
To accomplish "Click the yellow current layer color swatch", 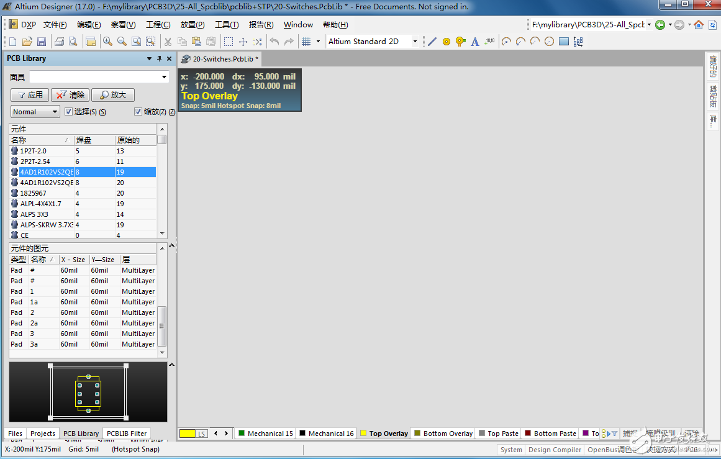I will [188, 434].
